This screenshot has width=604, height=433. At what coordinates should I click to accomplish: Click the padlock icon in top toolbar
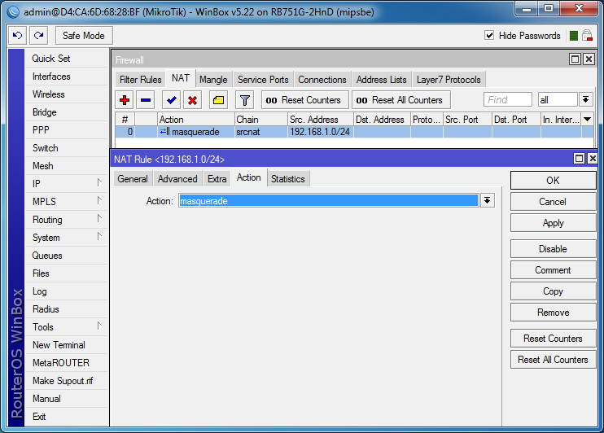[587, 36]
